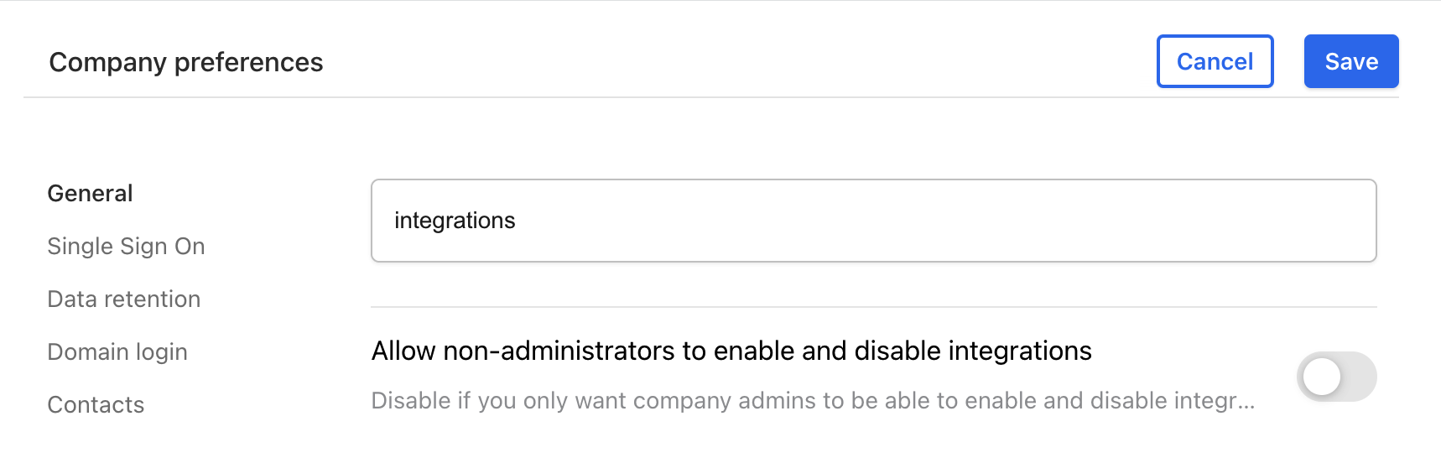Image resolution: width=1441 pixels, height=463 pixels.
Task: Open the Data retention section
Action: 123,299
